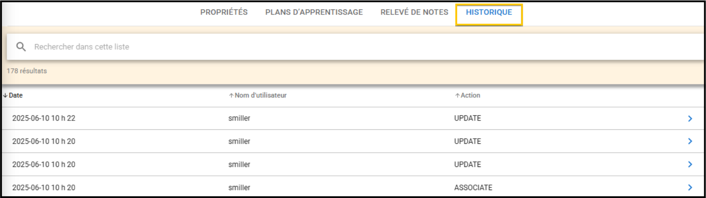Switch to the PROPRIÉTÉS tab
This screenshot has height=198, width=706.
point(224,13)
